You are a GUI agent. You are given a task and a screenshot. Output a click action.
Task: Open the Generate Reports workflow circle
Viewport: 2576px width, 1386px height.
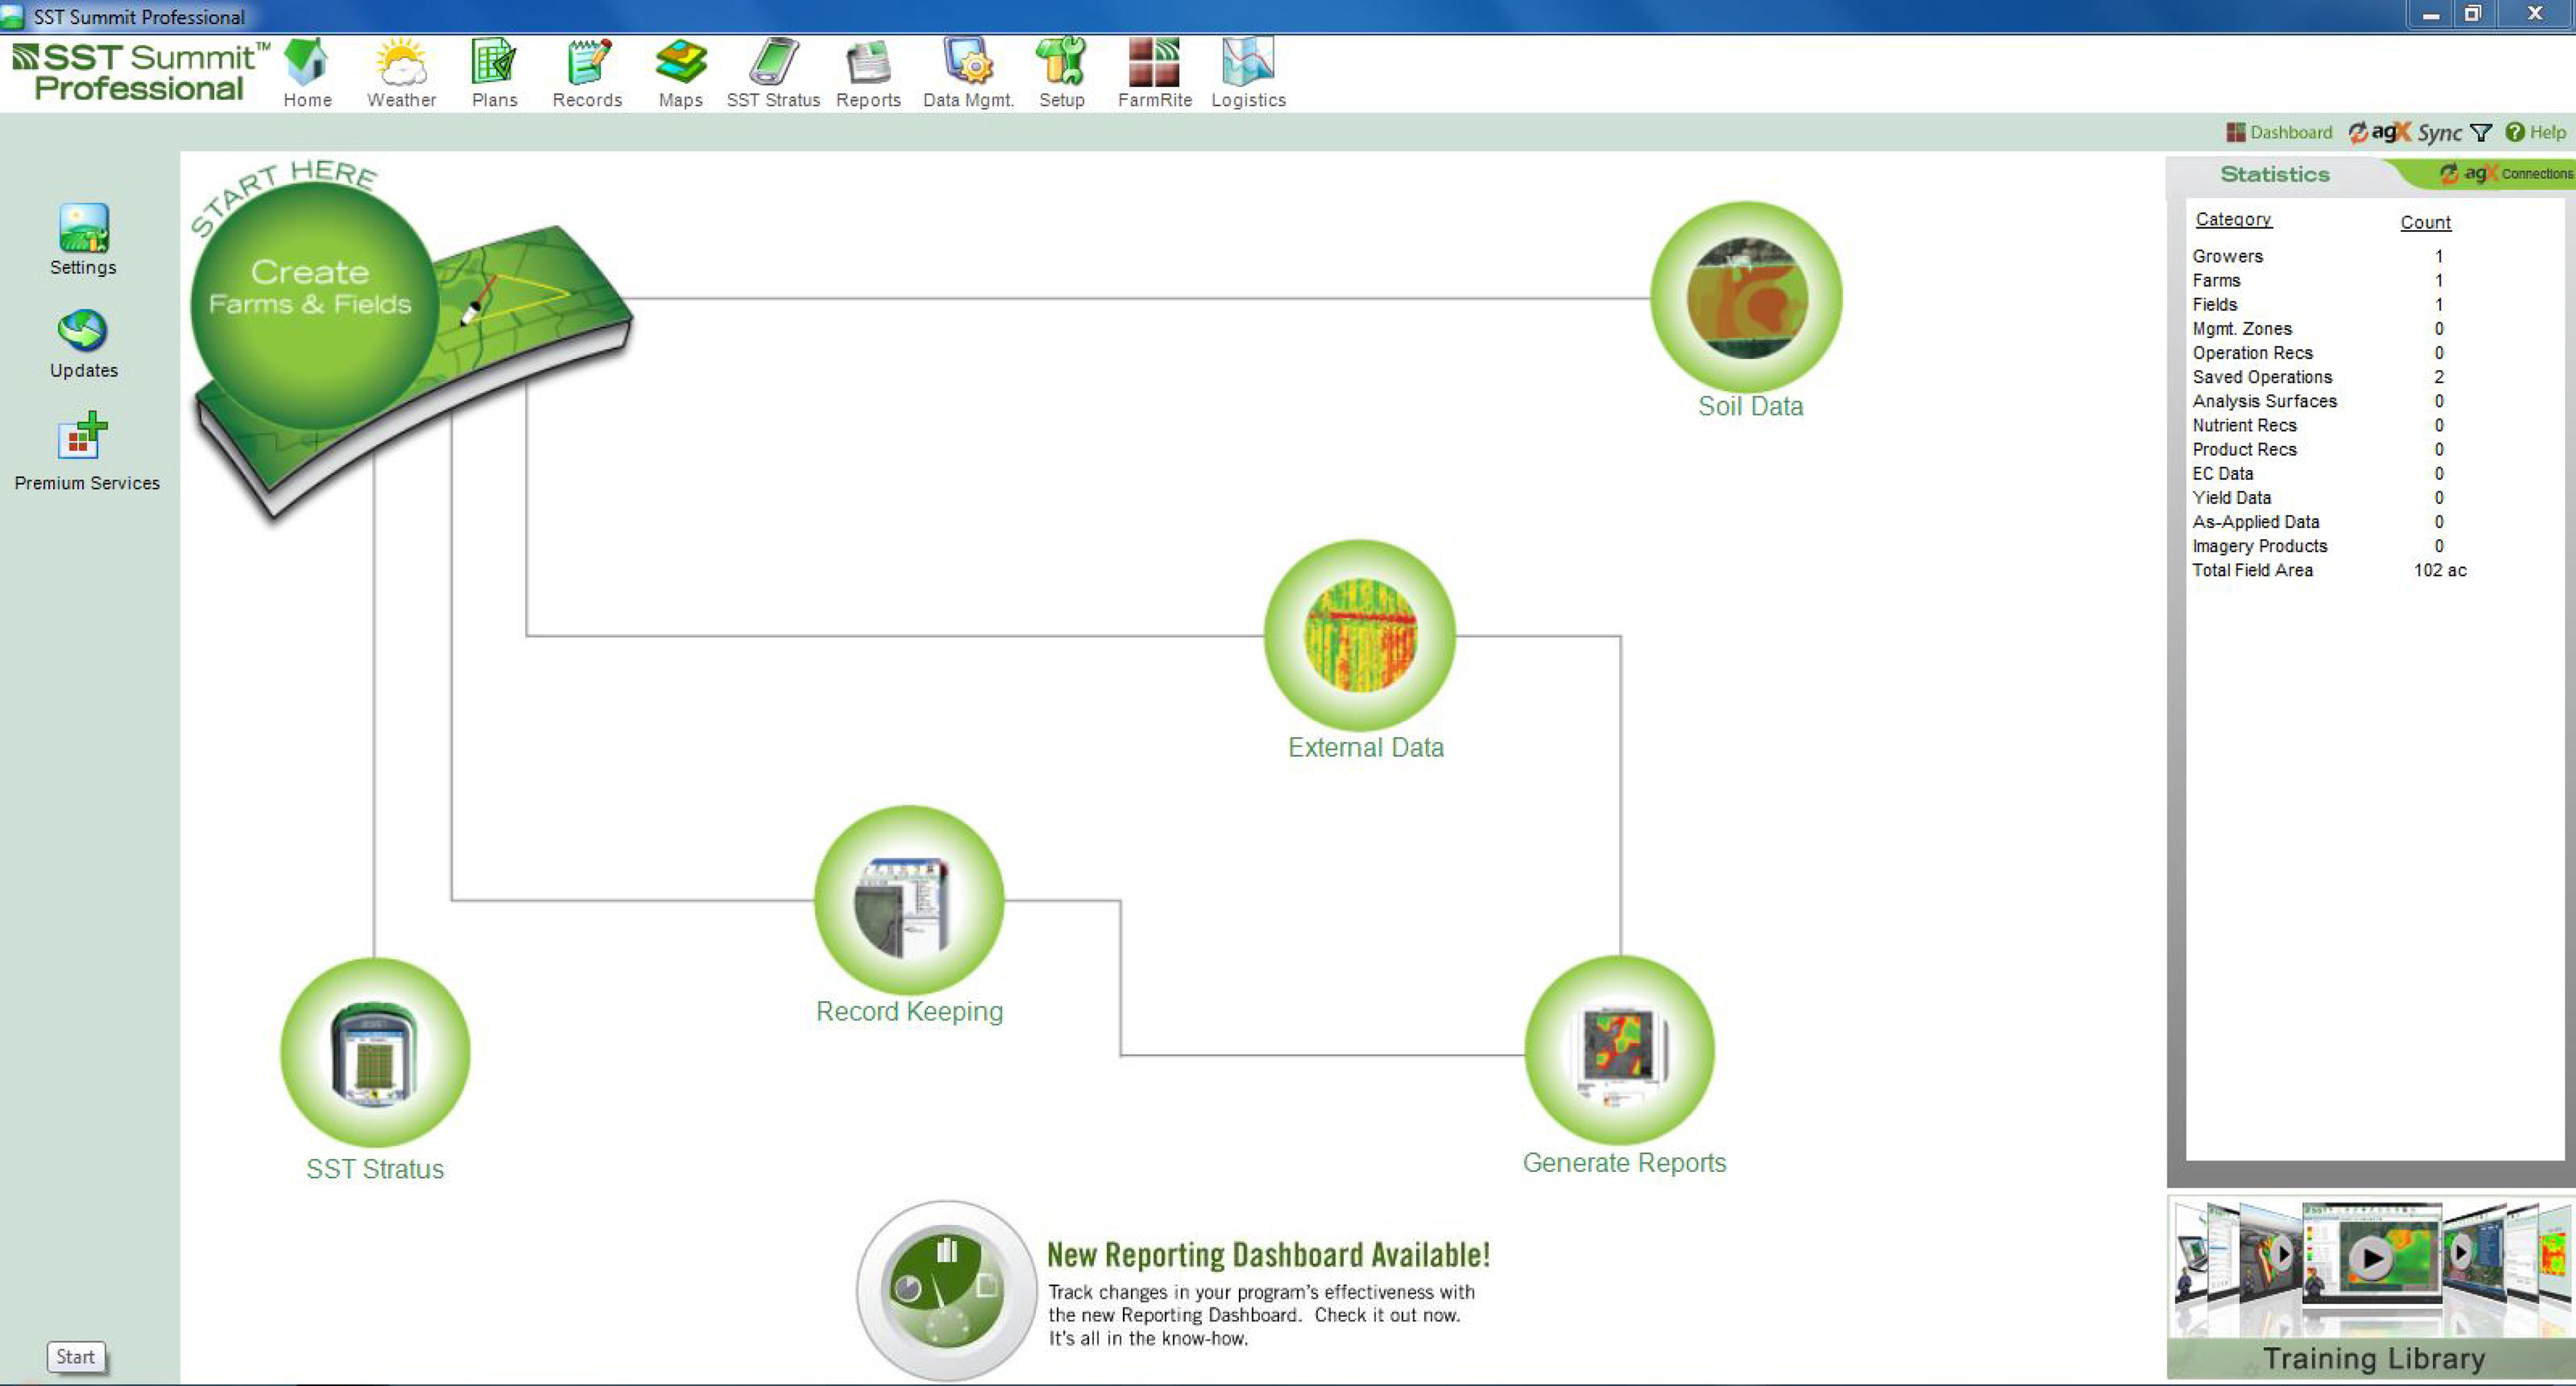(1619, 1050)
